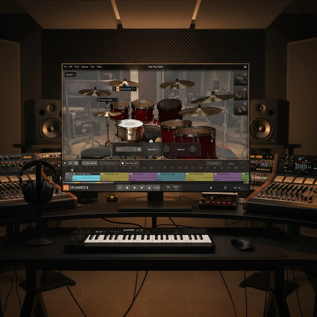Click the orange icon in the crash cymbal tooltip
Image resolution: width=317 pixels, height=317 pixels.
pyautogui.click(x=118, y=89)
